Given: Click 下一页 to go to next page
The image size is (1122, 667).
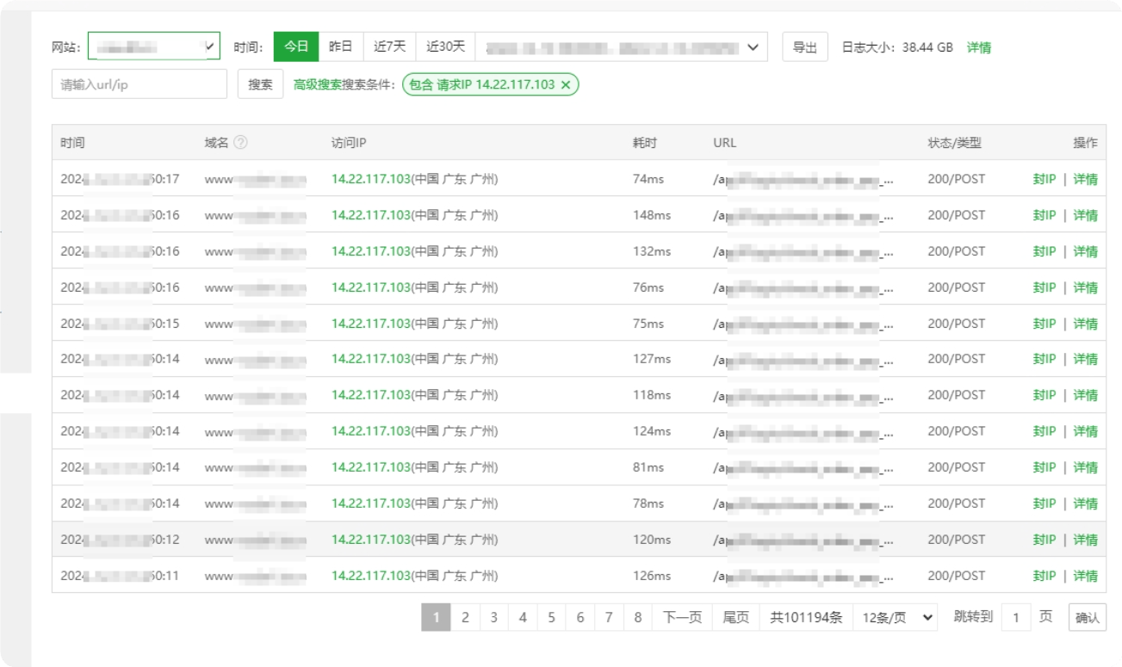Looking at the screenshot, I should pyautogui.click(x=682, y=617).
